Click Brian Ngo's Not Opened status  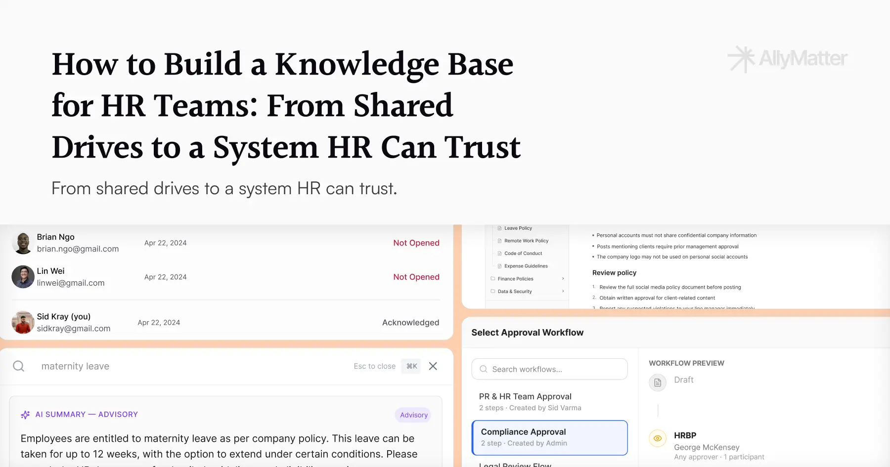click(416, 243)
